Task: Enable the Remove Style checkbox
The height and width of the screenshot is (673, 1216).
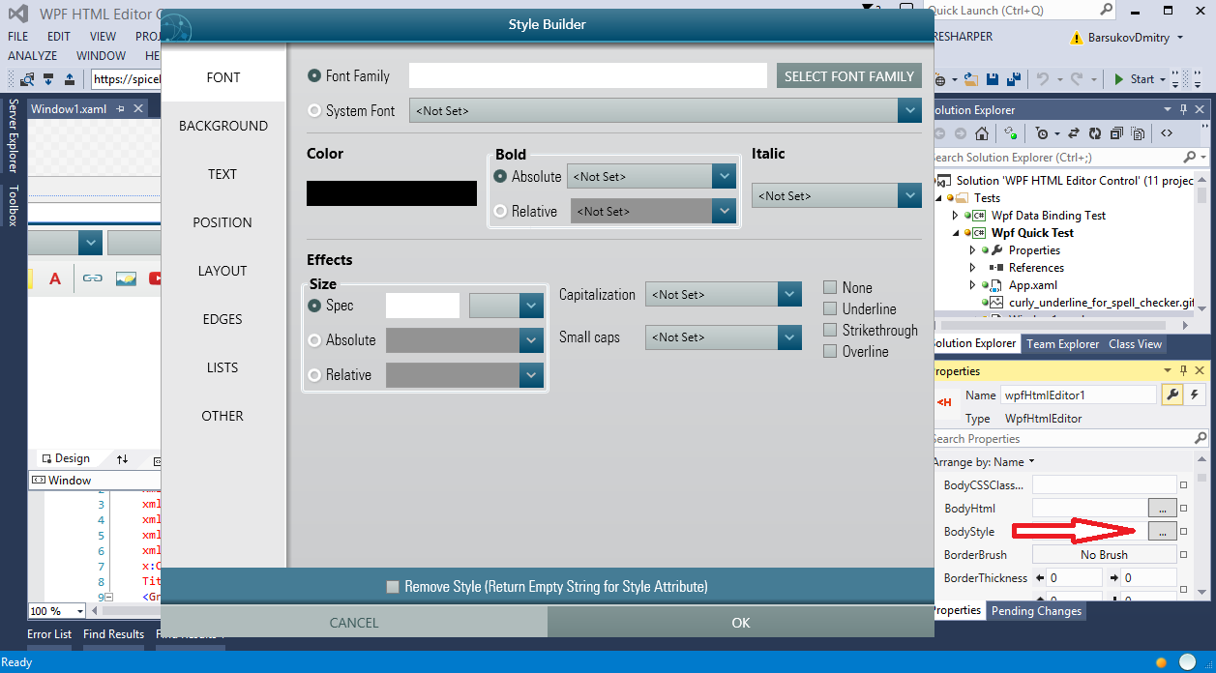Action: click(x=393, y=587)
